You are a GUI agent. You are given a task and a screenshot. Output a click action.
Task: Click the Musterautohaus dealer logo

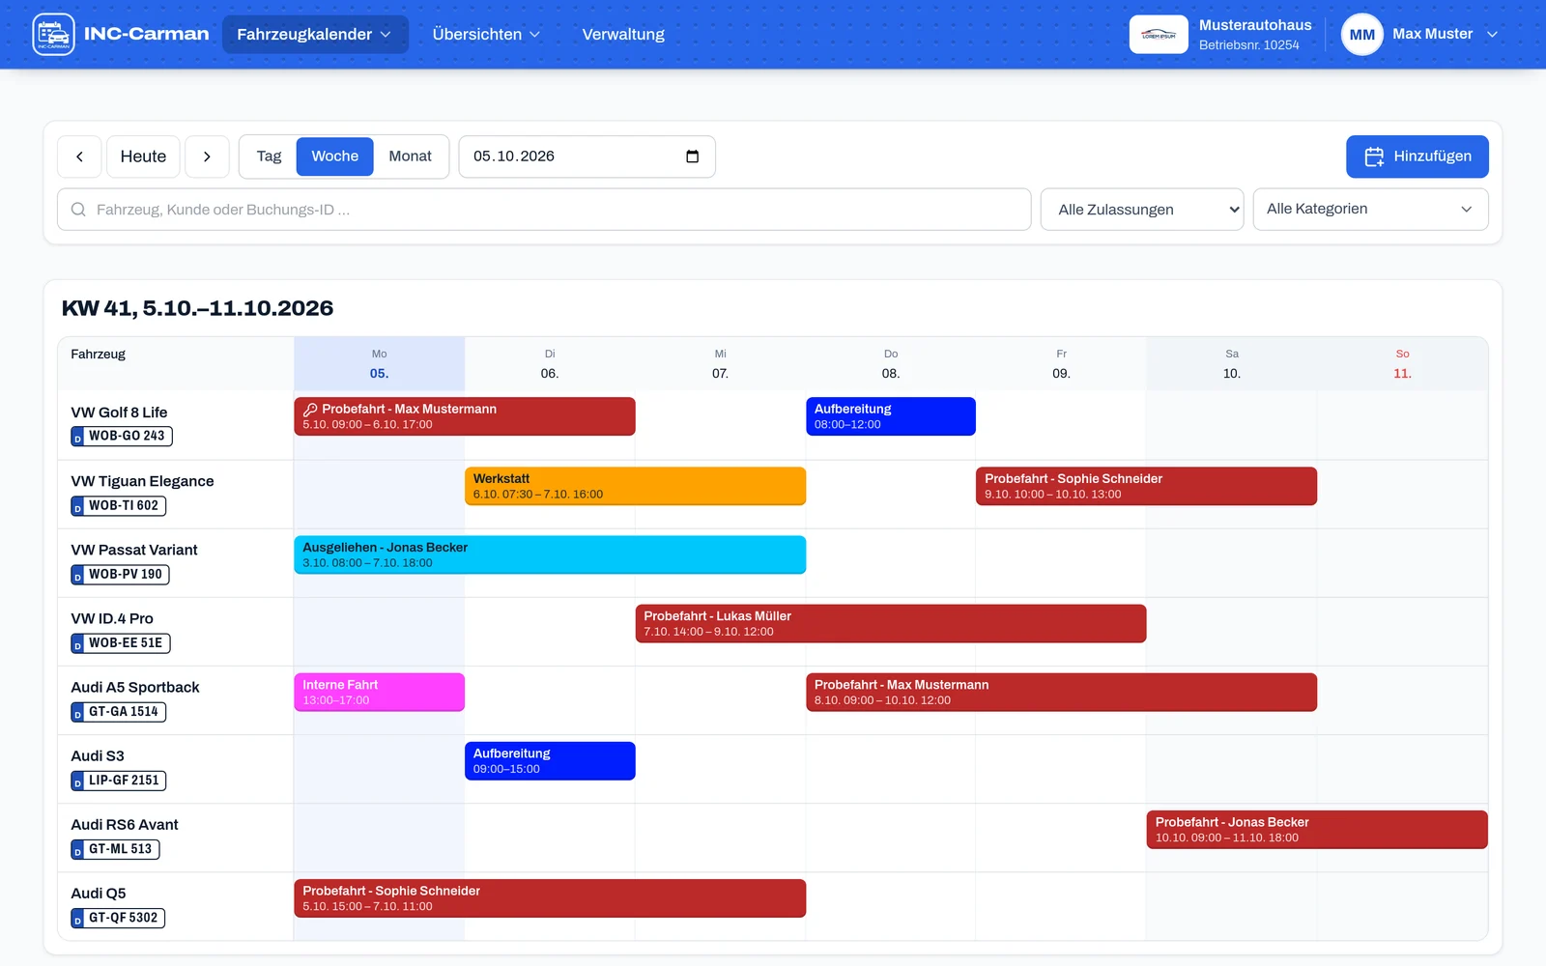coord(1159,35)
